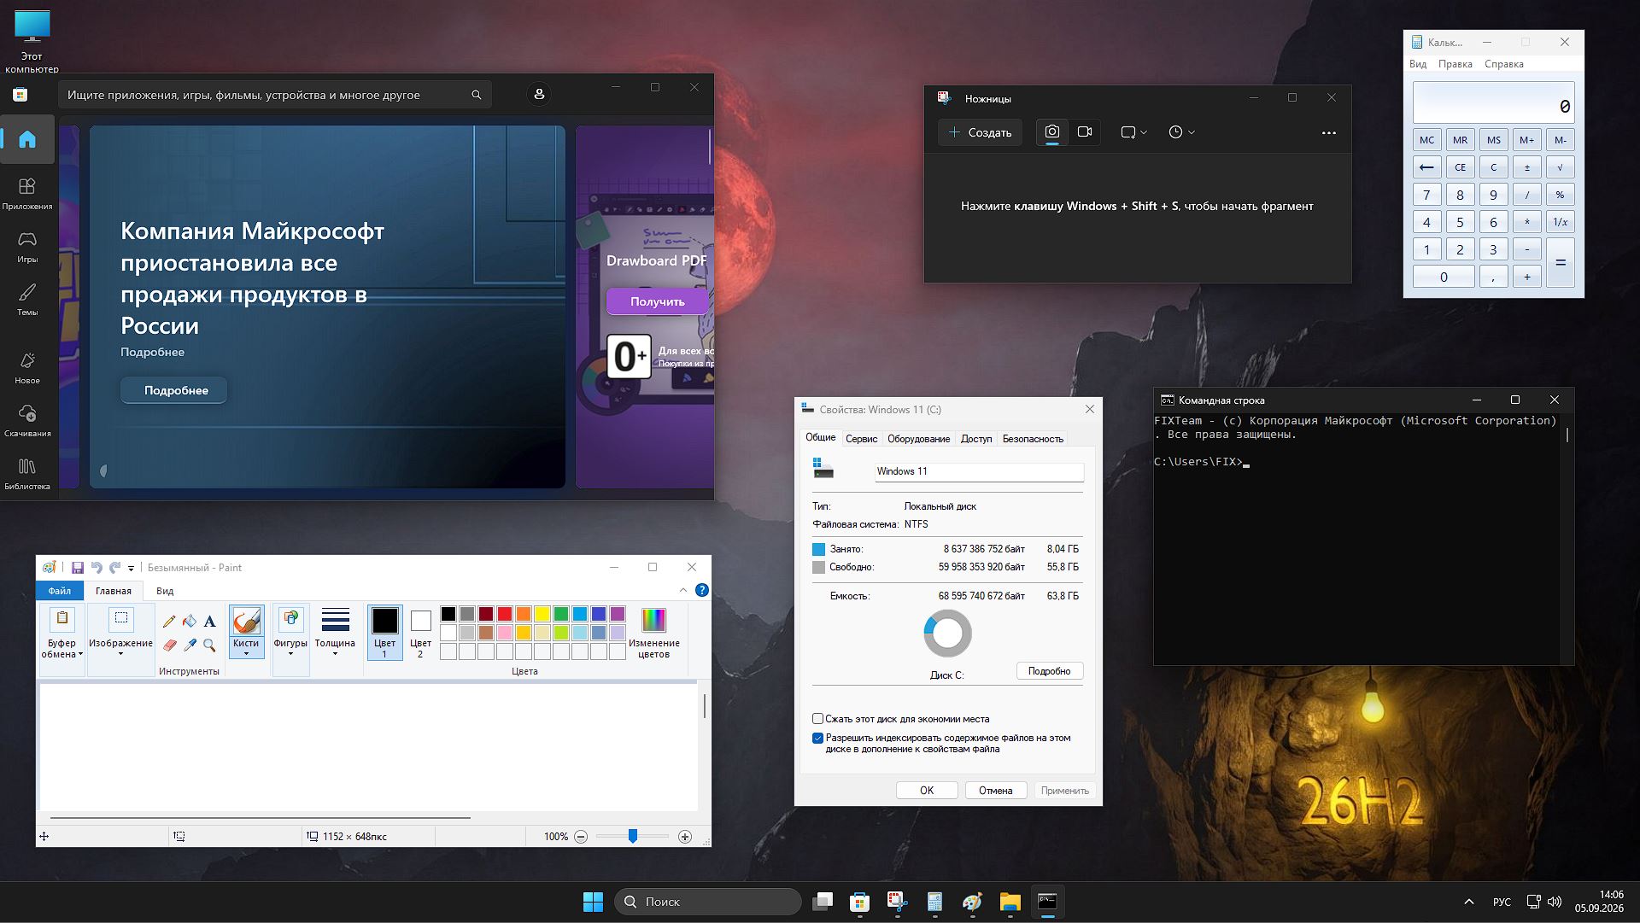Open the Толщина thickness dropdown in Paint

point(335,648)
